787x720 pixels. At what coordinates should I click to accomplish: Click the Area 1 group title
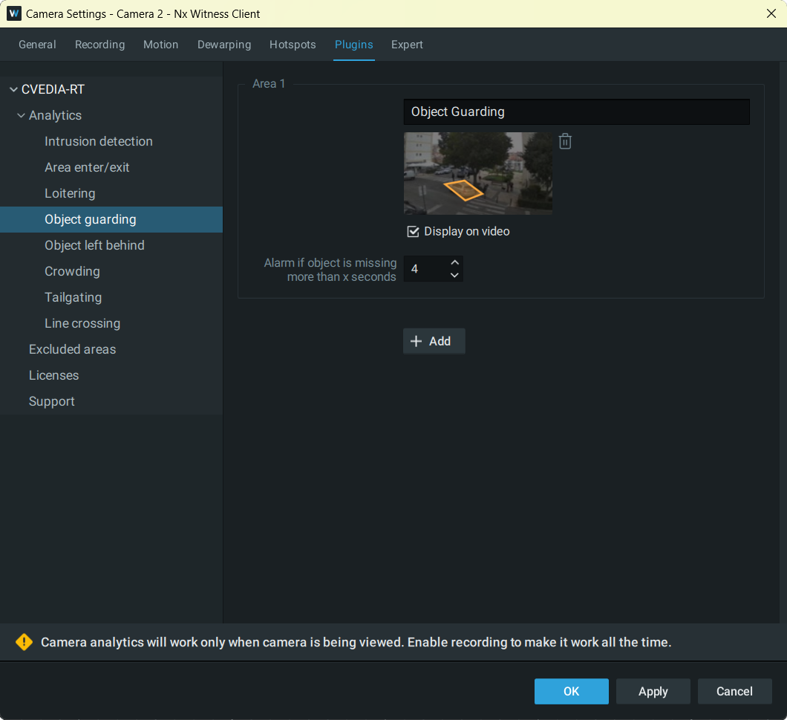269,84
